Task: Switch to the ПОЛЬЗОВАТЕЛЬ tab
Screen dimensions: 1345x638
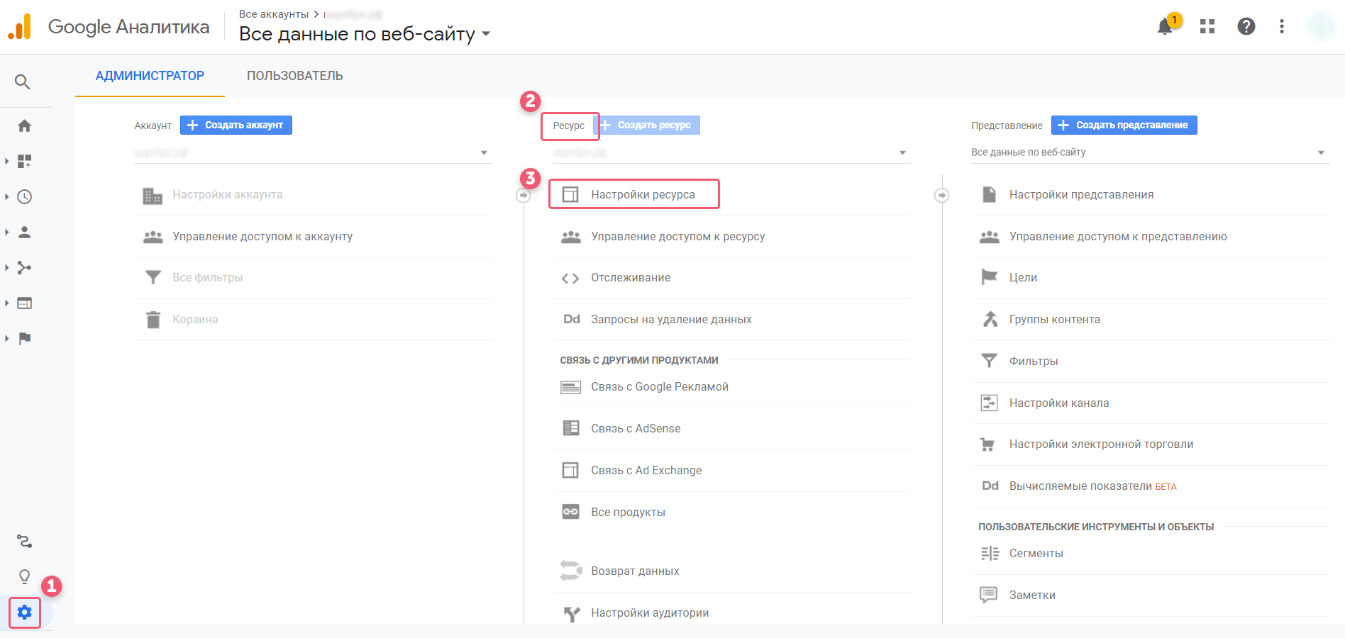Action: click(x=295, y=76)
